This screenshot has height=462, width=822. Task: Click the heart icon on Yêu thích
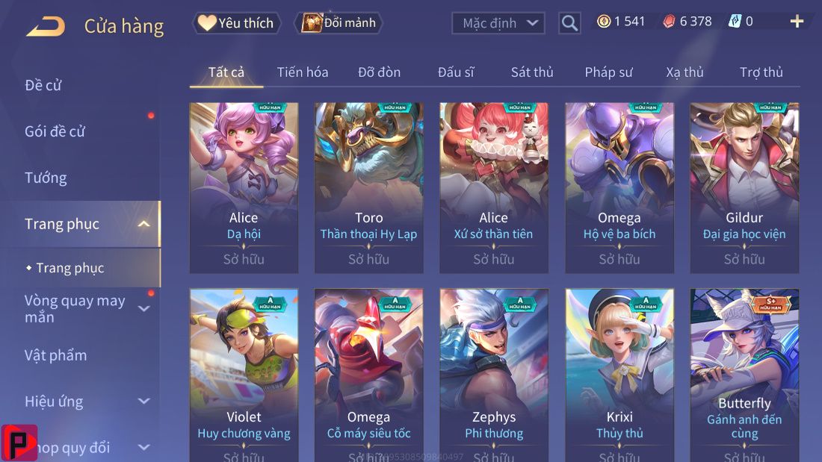206,22
